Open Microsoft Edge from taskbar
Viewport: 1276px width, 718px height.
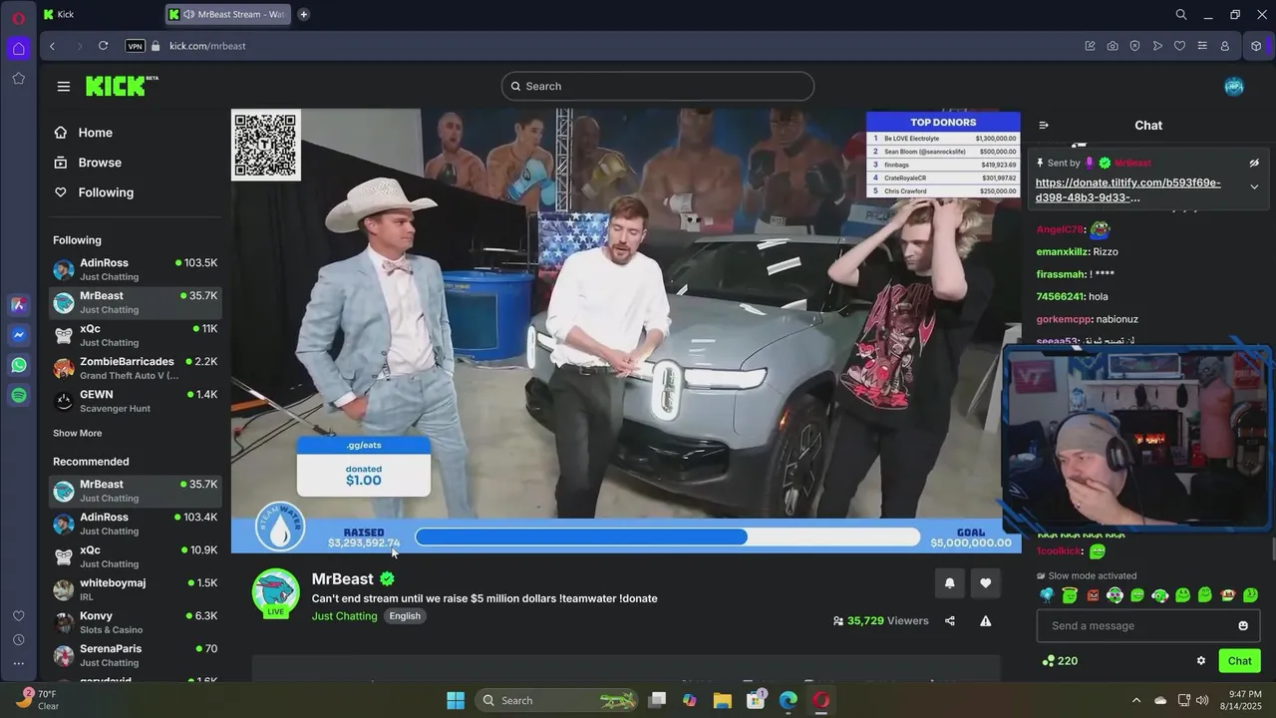[788, 700]
